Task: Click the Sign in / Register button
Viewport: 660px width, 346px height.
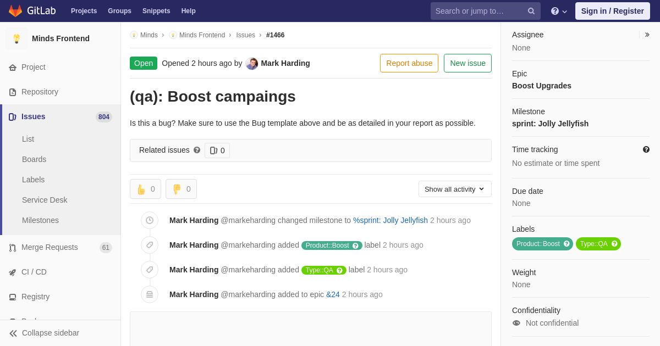Action: (x=613, y=11)
